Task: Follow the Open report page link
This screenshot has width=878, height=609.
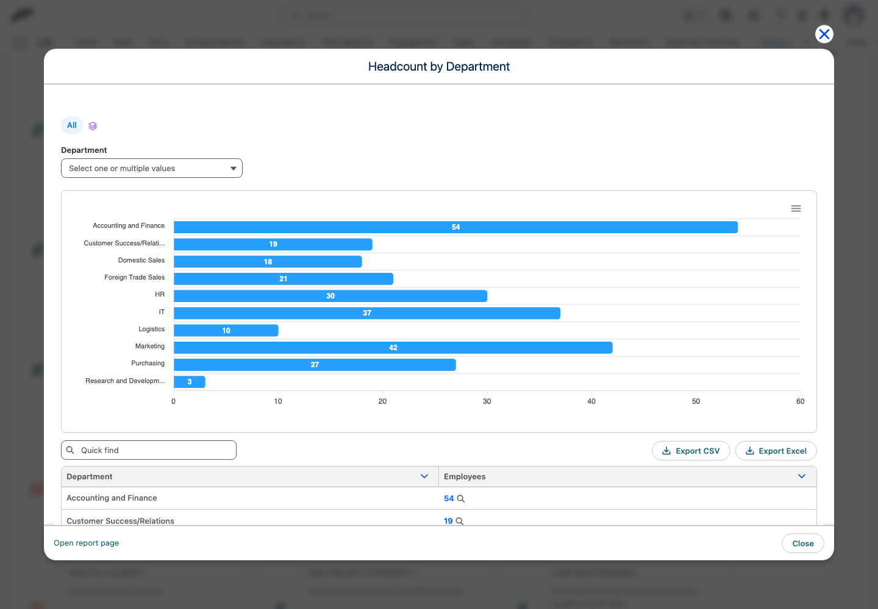Action: pyautogui.click(x=87, y=543)
